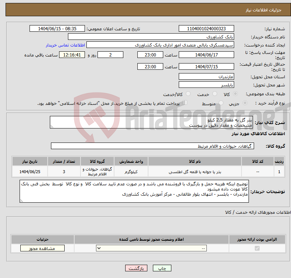The width and height of the screenshot is (291, 278).
Task: Select the کالا radio button
Action: point(235,94)
